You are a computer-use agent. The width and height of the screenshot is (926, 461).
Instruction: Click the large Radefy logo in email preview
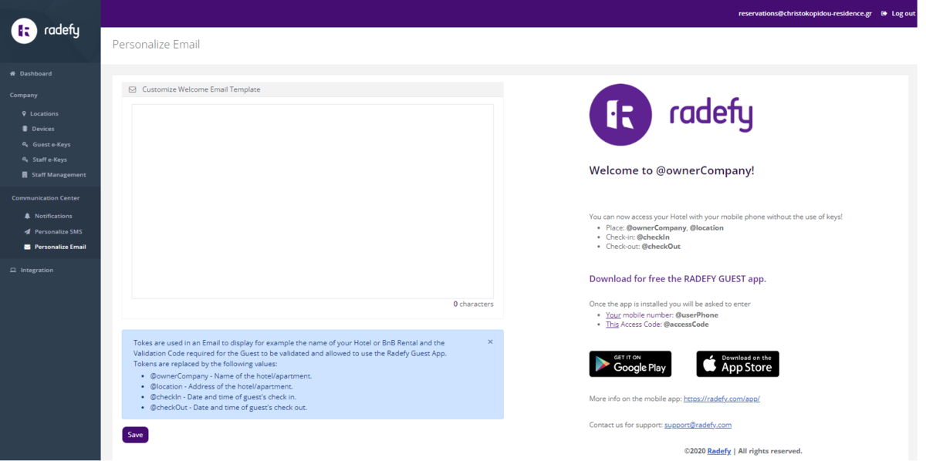pos(671,115)
